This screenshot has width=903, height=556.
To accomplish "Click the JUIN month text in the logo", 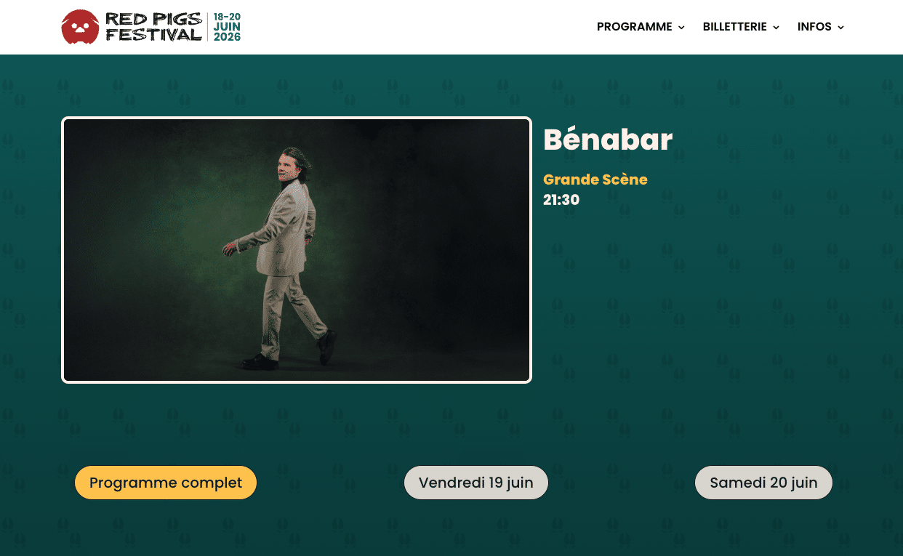I will click(227, 27).
